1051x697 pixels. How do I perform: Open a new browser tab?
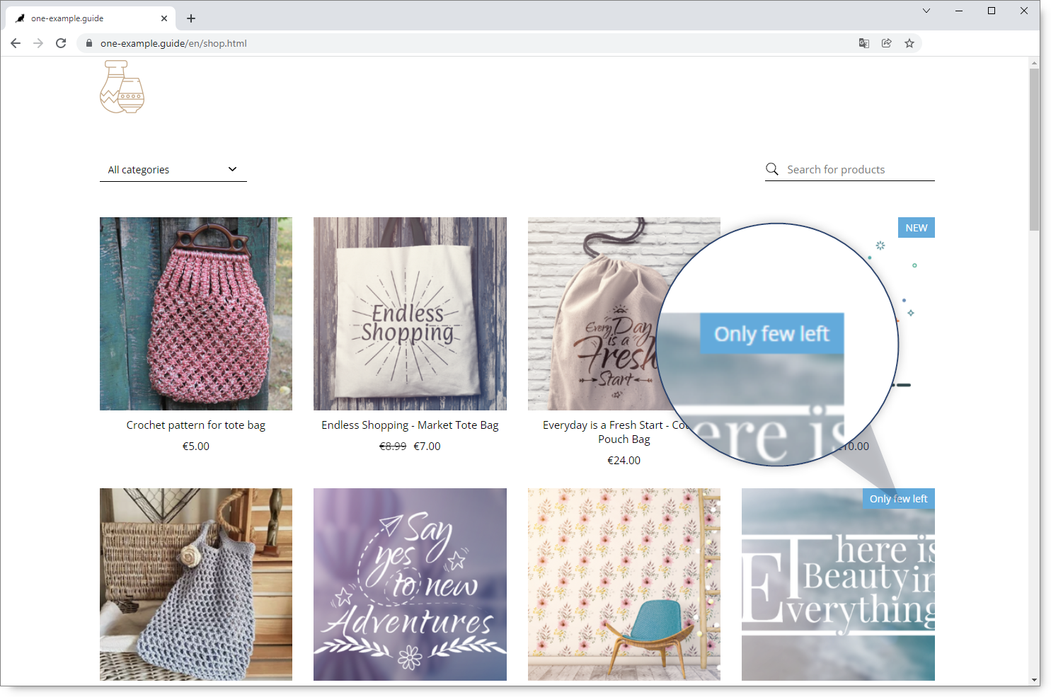tap(191, 18)
